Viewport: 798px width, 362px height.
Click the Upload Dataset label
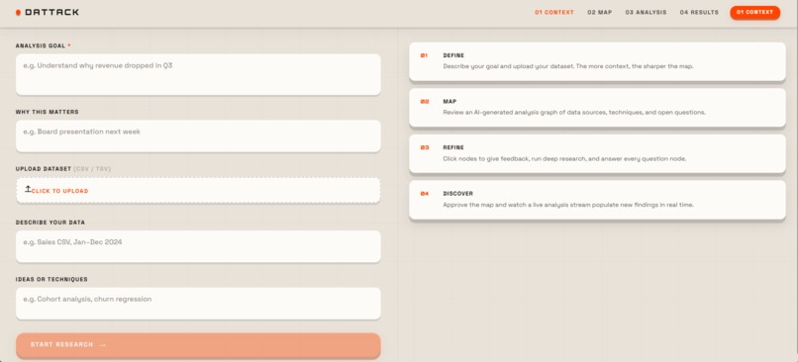click(x=44, y=169)
